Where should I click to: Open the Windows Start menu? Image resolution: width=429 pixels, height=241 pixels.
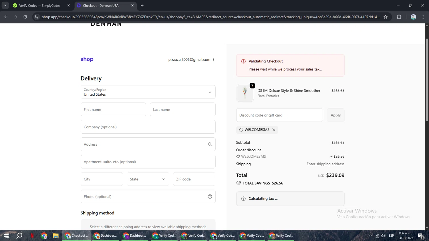tap(6, 236)
